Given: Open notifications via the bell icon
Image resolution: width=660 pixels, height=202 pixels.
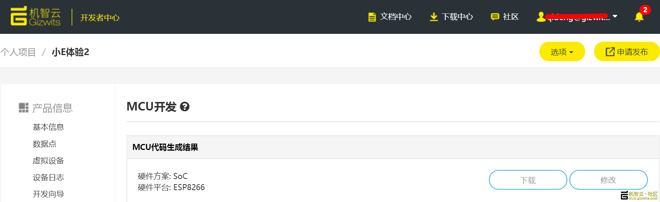Looking at the screenshot, I should (x=639, y=17).
